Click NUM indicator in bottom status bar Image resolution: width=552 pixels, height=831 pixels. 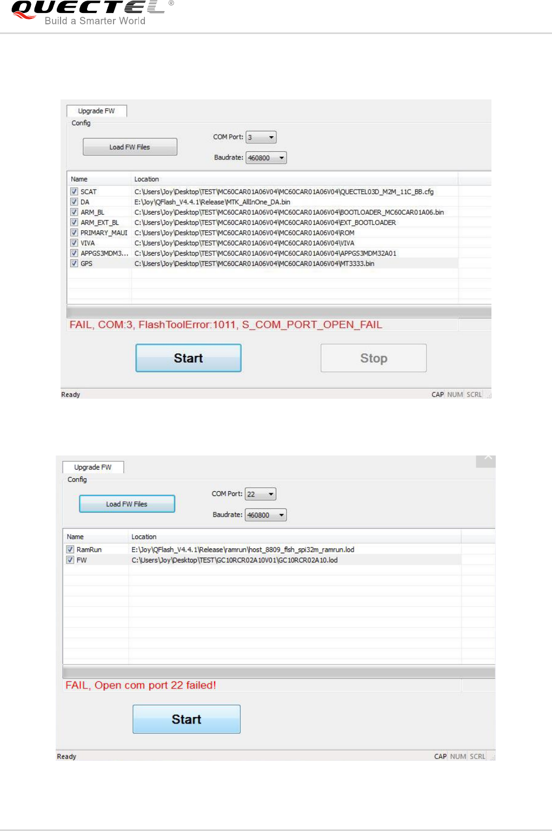pyautogui.click(x=458, y=756)
